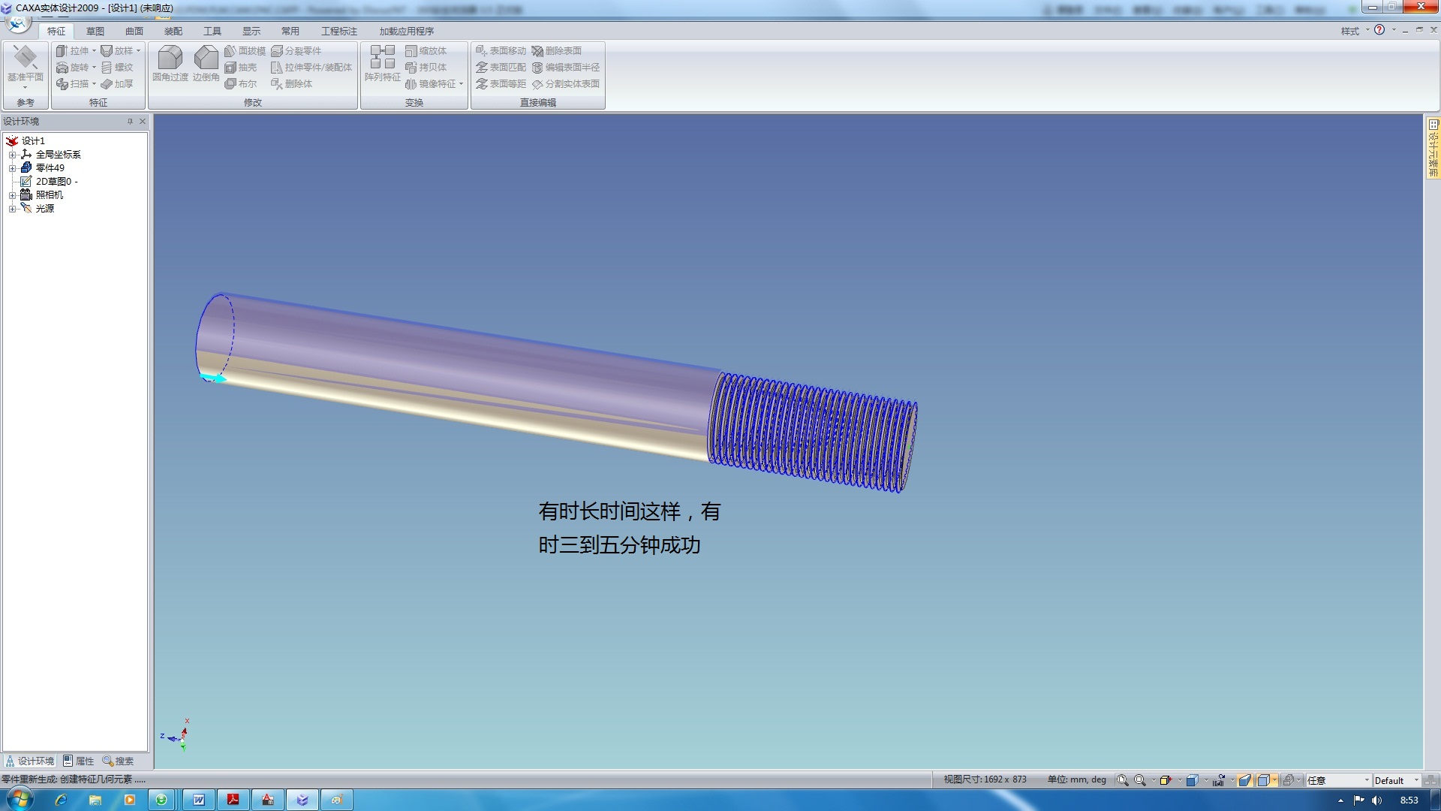Toggle the highlighted shaded rendering icon

pos(1245,780)
